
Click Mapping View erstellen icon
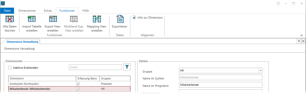97,19
